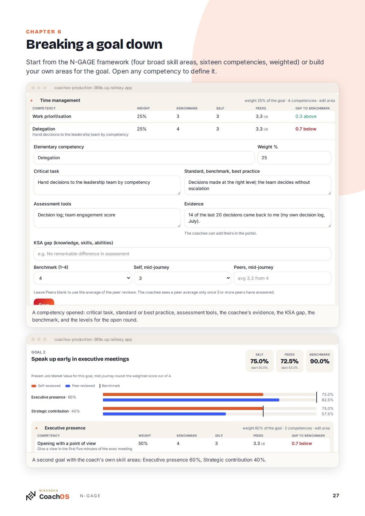Image resolution: width=365 pixels, height=516 pixels.
Task: Click 'edit area' link for Time management
Action: [327, 100]
